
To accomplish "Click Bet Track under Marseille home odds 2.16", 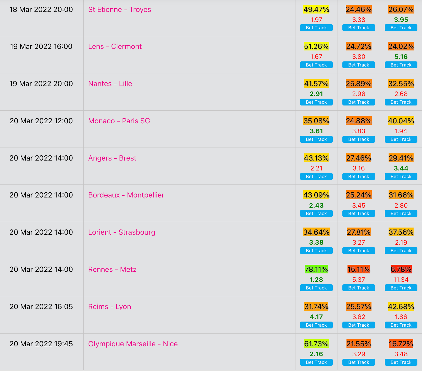I will point(316,362).
